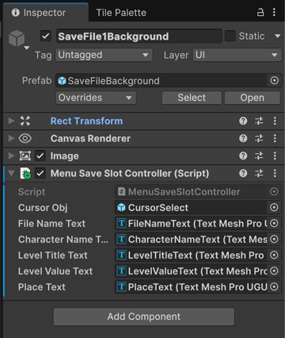
Task: Open Canvas Renderer preset settings icon
Action: 259,138
